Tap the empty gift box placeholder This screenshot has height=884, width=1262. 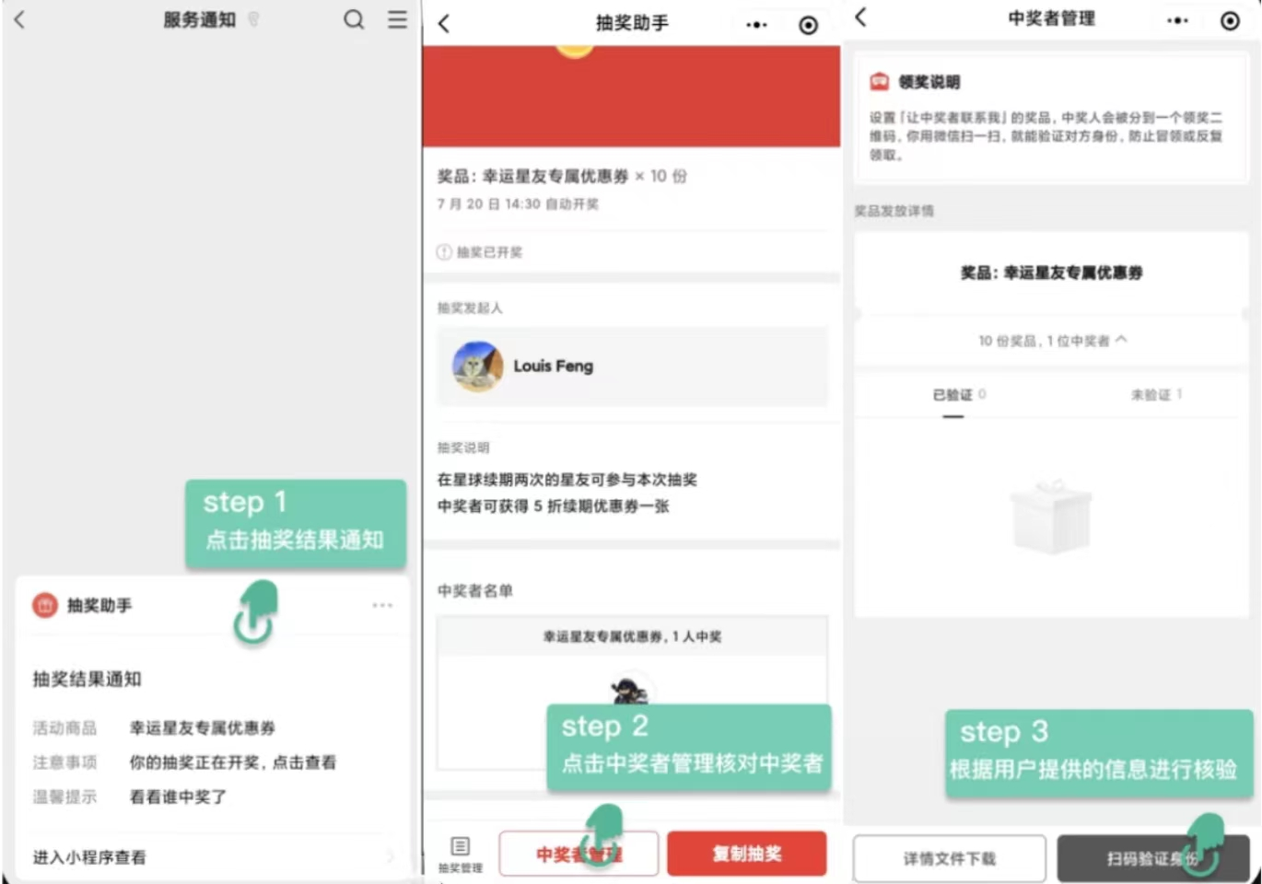(1050, 516)
